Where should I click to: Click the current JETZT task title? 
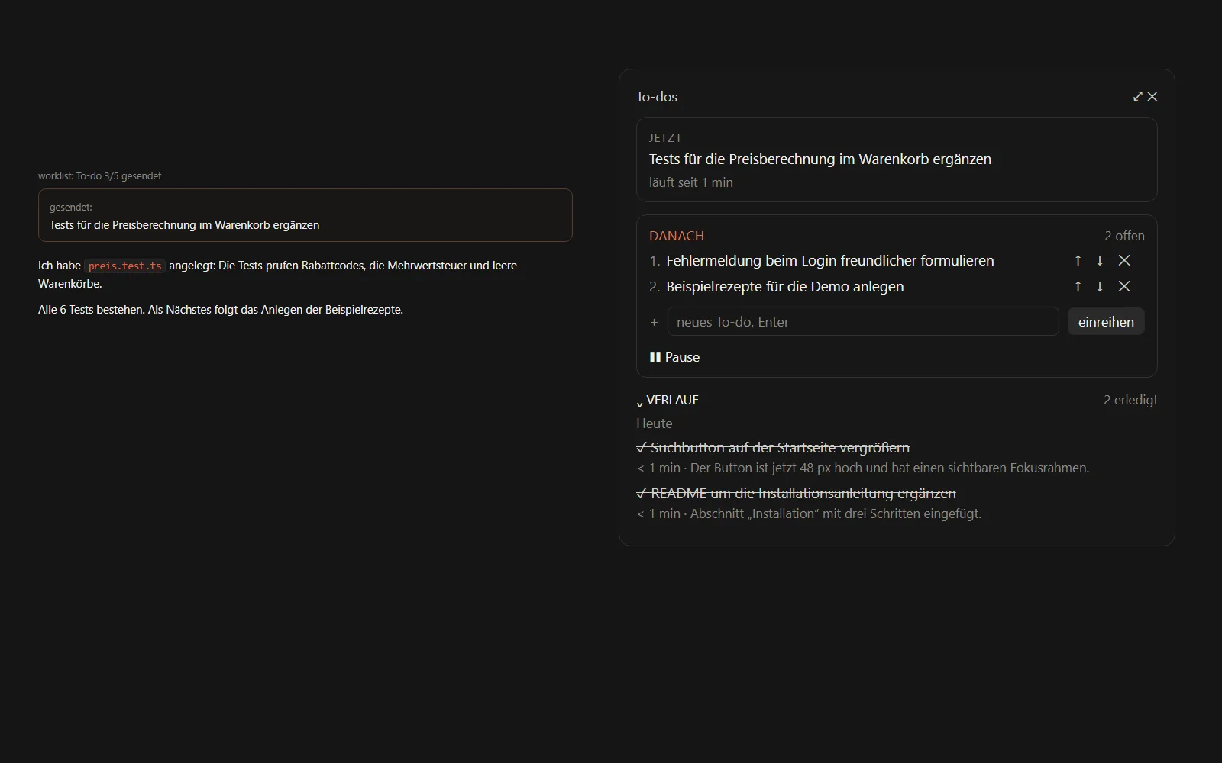tap(820, 159)
